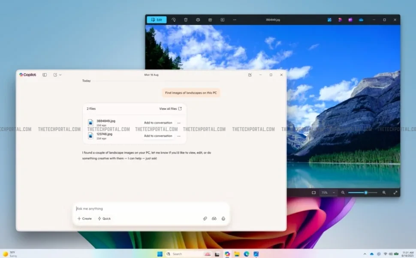The image size is (416, 258).
Task: Click the Ask me anything input field
Action: tap(151, 209)
